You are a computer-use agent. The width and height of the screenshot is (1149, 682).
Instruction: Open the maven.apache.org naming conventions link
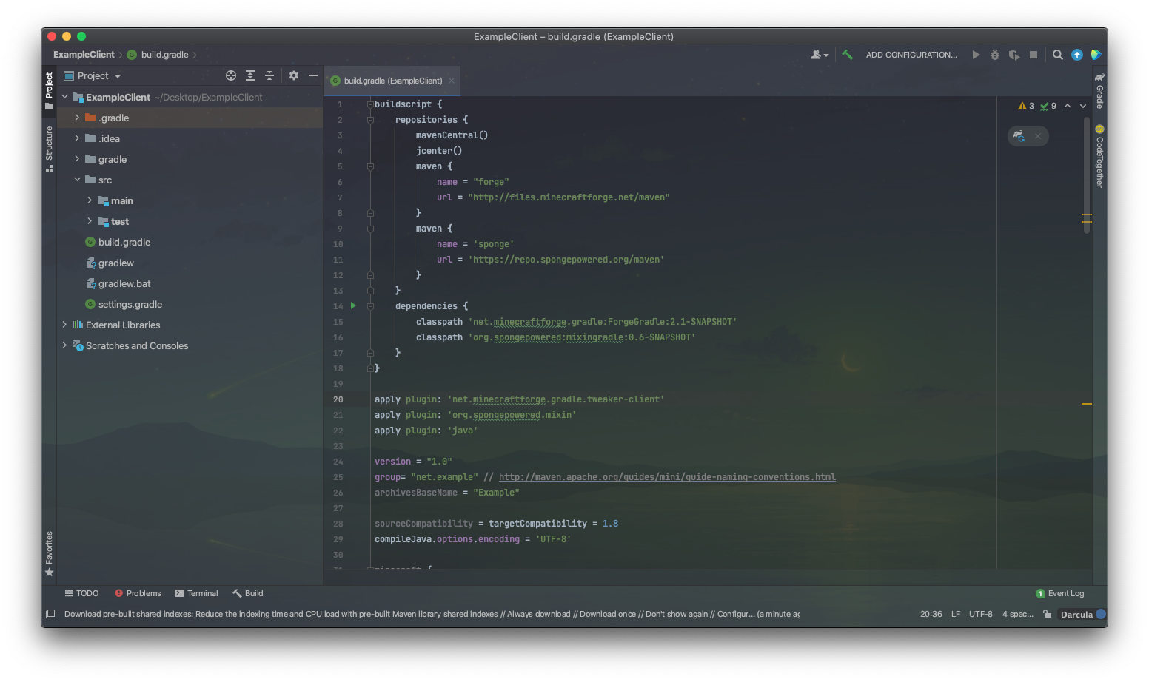(667, 477)
